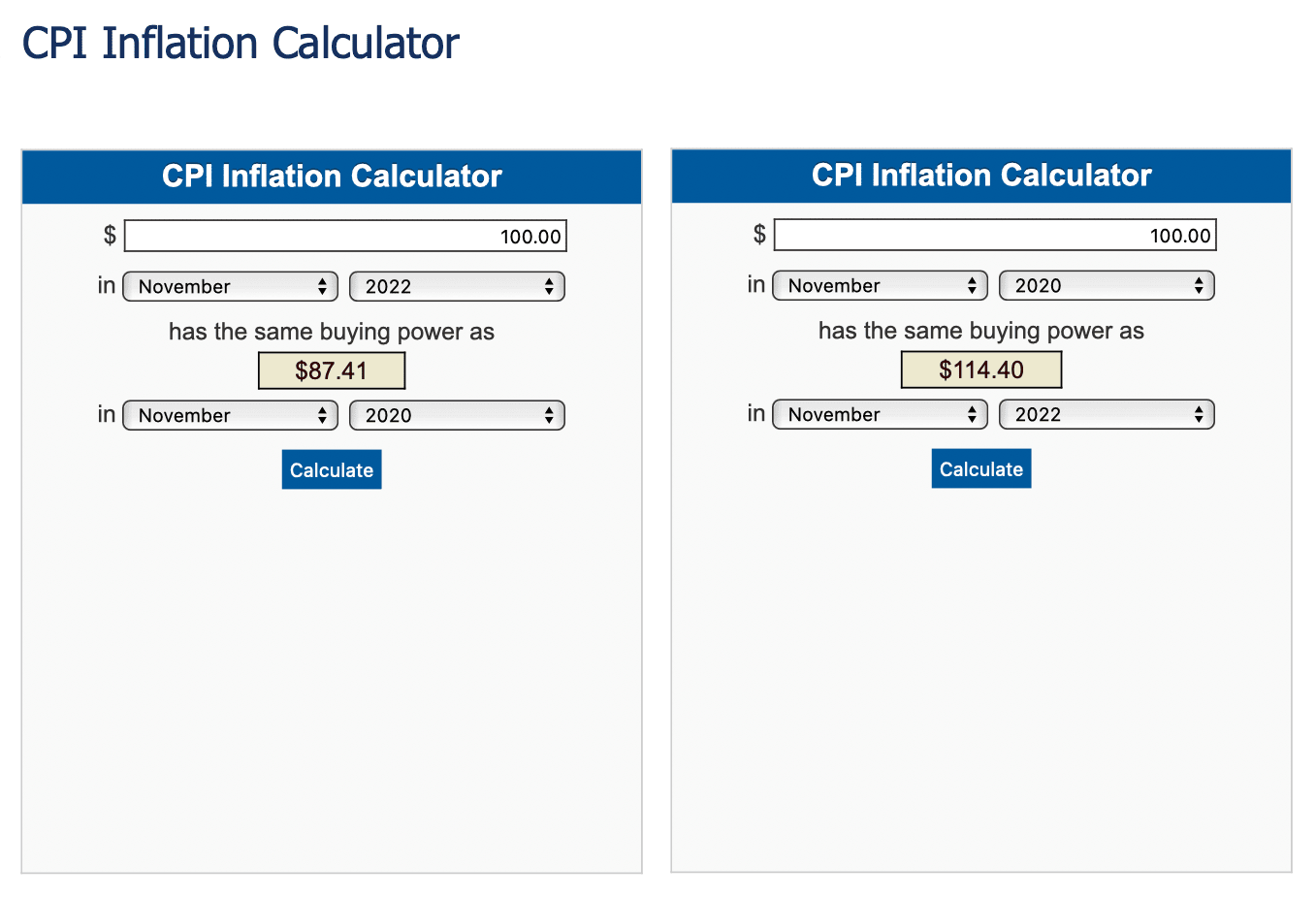This screenshot has width=1316, height=899.
Task: Select the $114.40 result box
Action: (980, 369)
